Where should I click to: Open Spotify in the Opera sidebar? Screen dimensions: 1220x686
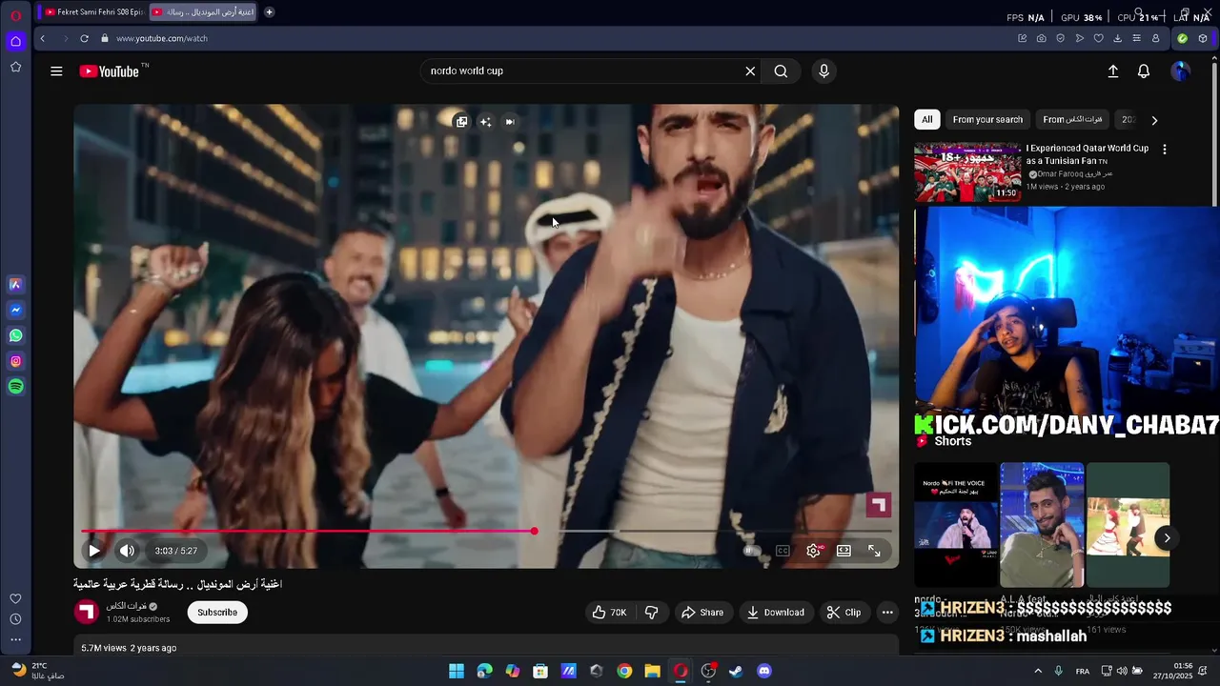point(15,387)
